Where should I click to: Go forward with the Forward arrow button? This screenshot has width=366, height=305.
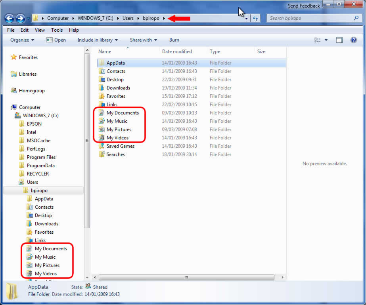click(20, 19)
